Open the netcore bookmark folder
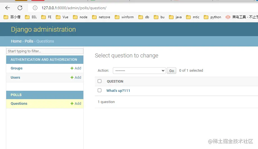This screenshot has width=258, height=149. [101, 17]
